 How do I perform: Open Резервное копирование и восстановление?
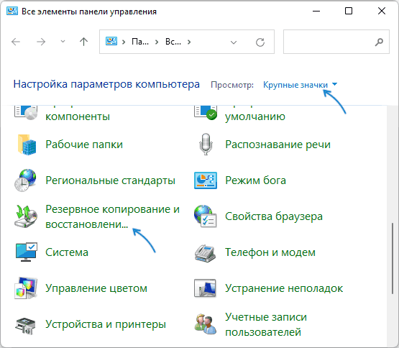112,216
